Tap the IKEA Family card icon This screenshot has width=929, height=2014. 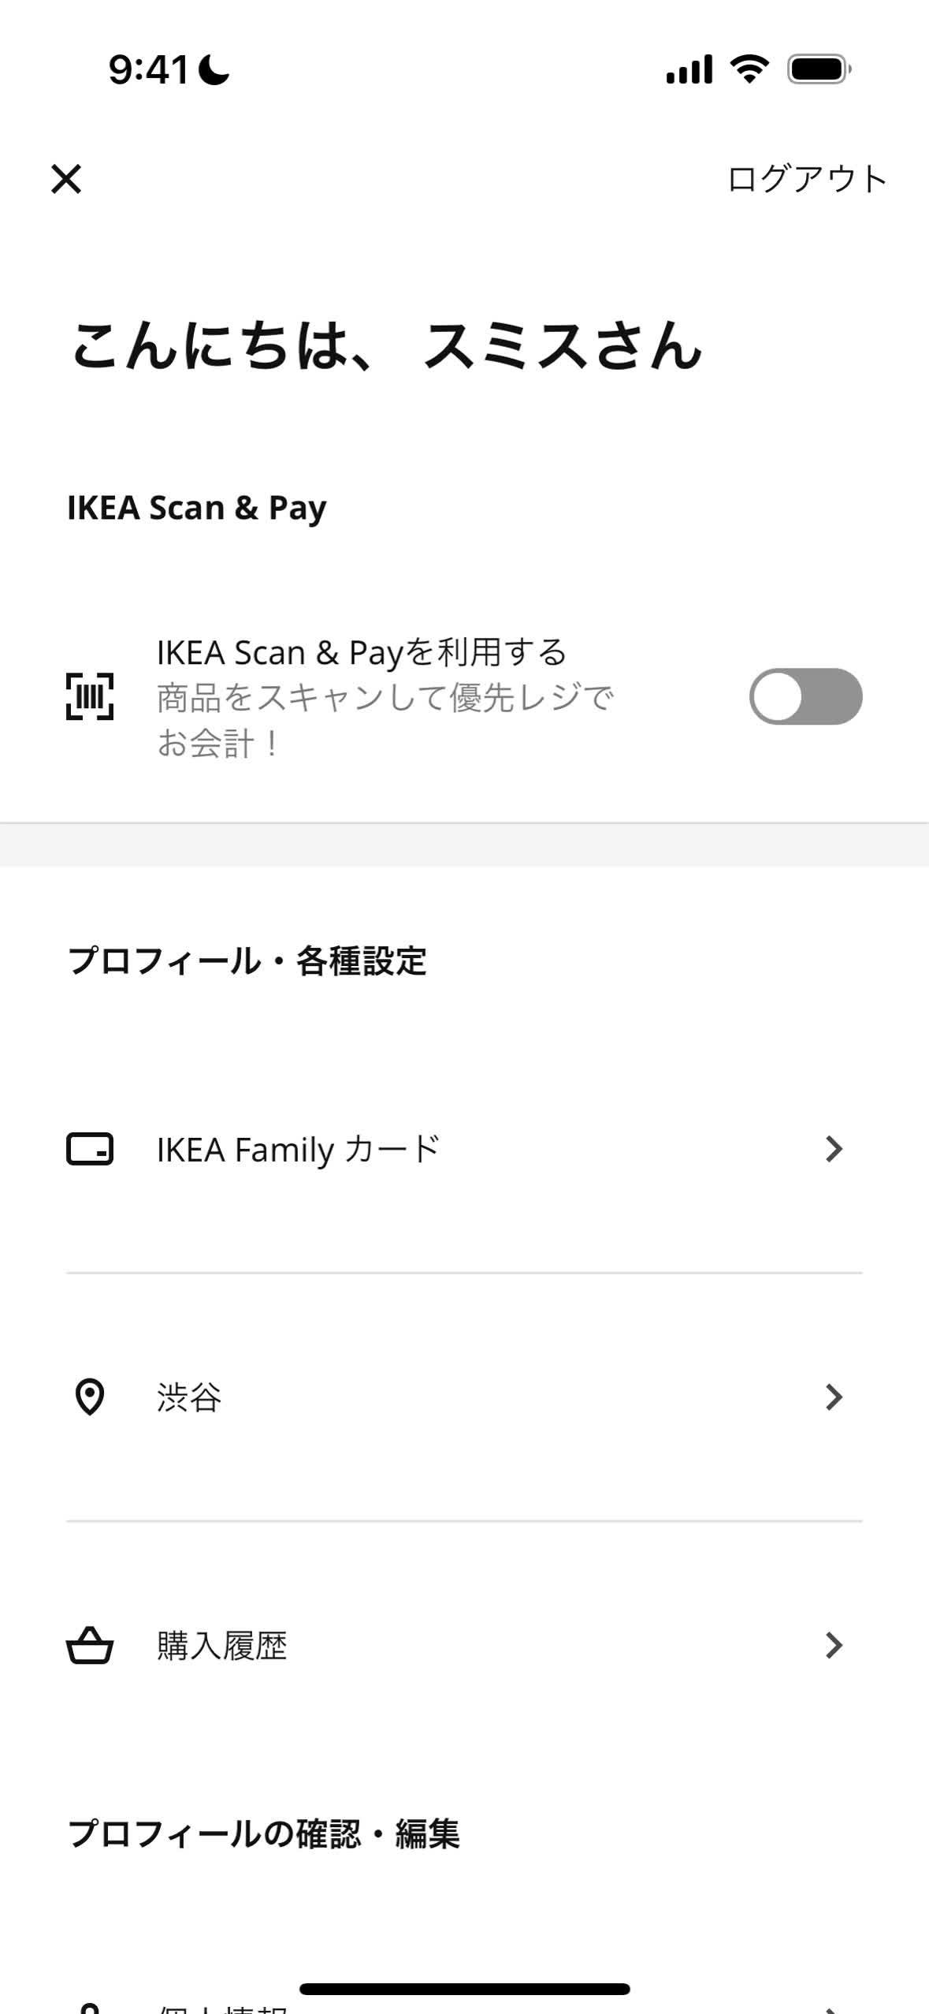point(89,1149)
